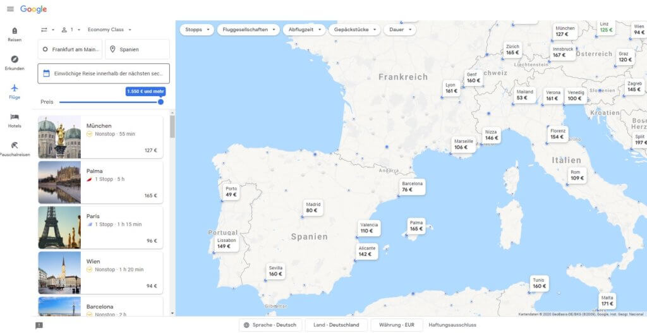Expand the Stopps filter
This screenshot has width=647, height=333.
pos(197,30)
